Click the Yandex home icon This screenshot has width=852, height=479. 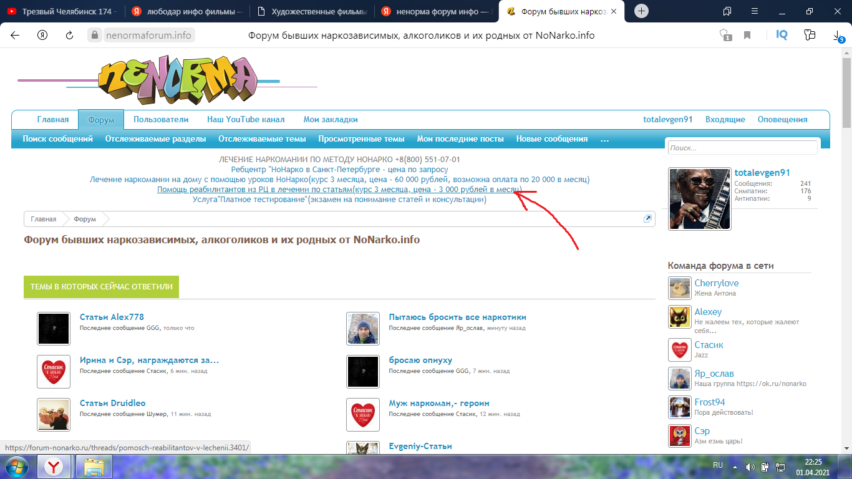42,36
